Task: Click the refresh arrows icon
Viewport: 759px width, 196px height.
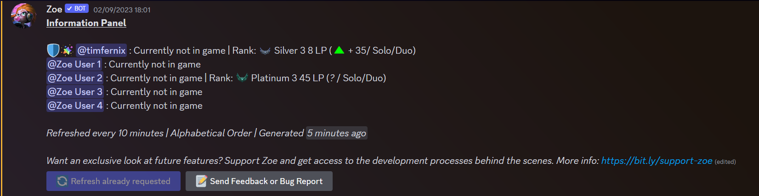Action: [62, 181]
